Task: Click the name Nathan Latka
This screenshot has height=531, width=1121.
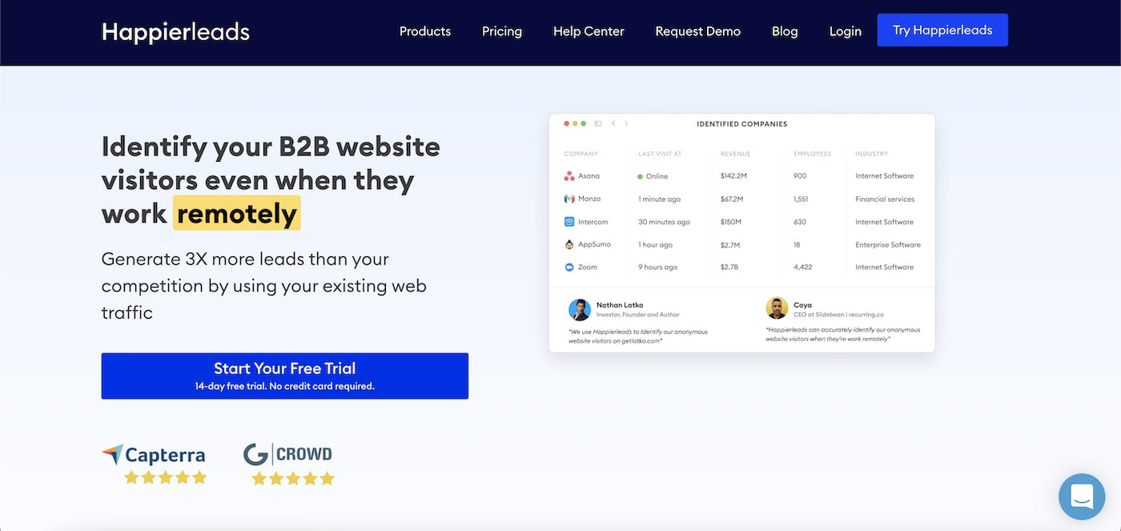Action: (620, 305)
